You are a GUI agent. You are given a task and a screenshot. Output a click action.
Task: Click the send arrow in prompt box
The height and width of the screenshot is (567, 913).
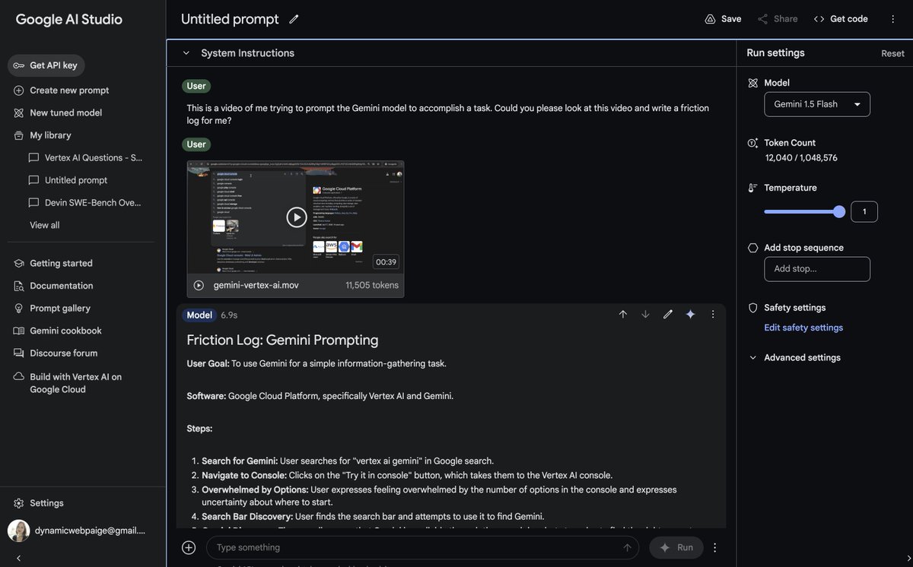pos(627,547)
